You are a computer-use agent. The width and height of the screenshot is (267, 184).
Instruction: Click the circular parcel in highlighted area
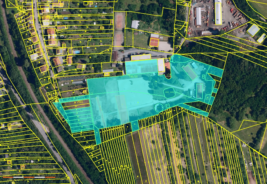(x=159, y=107)
